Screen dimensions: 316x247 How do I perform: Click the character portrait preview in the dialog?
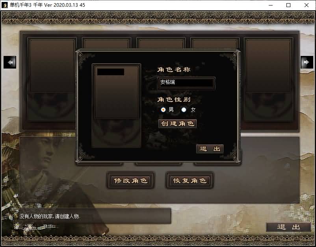pyautogui.click(x=116, y=106)
